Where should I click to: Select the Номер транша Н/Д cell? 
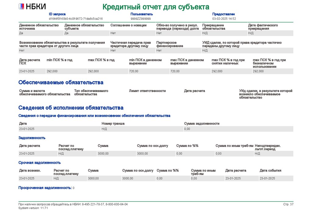coord(142,129)
